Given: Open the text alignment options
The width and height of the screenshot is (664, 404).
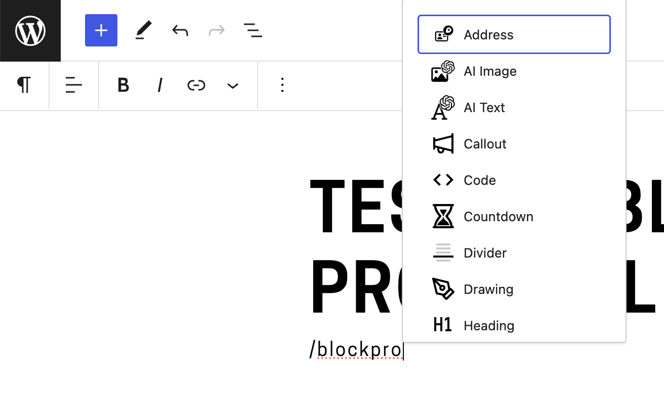Looking at the screenshot, I should click(x=74, y=85).
